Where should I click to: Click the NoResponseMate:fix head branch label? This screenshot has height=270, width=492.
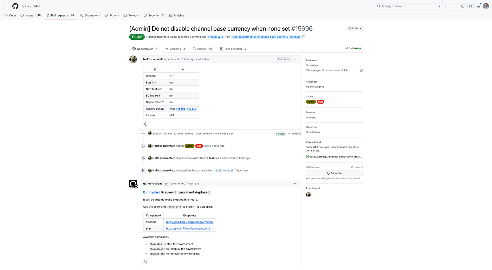tap(266, 37)
